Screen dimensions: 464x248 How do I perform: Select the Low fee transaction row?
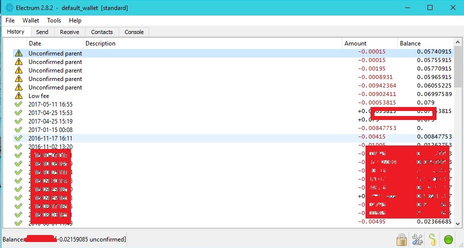[233, 96]
